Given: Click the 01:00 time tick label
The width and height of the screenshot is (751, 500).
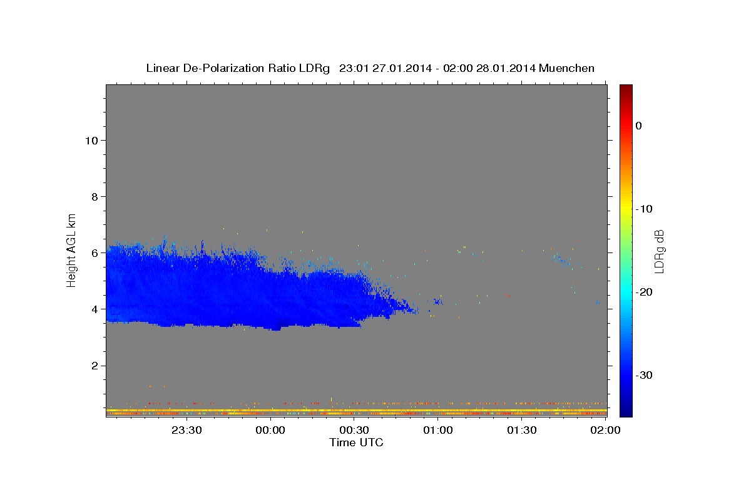Looking at the screenshot, I should 438,430.
